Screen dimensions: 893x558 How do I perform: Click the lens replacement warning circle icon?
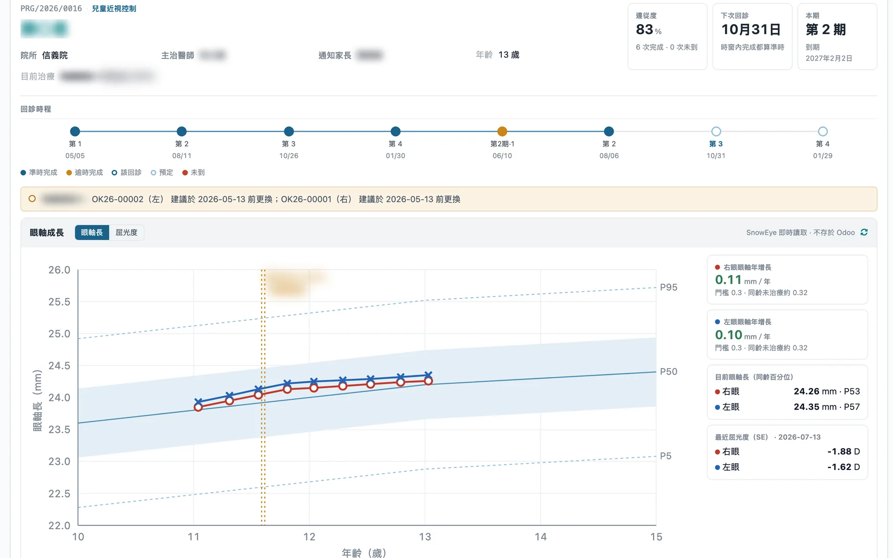pyautogui.click(x=32, y=199)
